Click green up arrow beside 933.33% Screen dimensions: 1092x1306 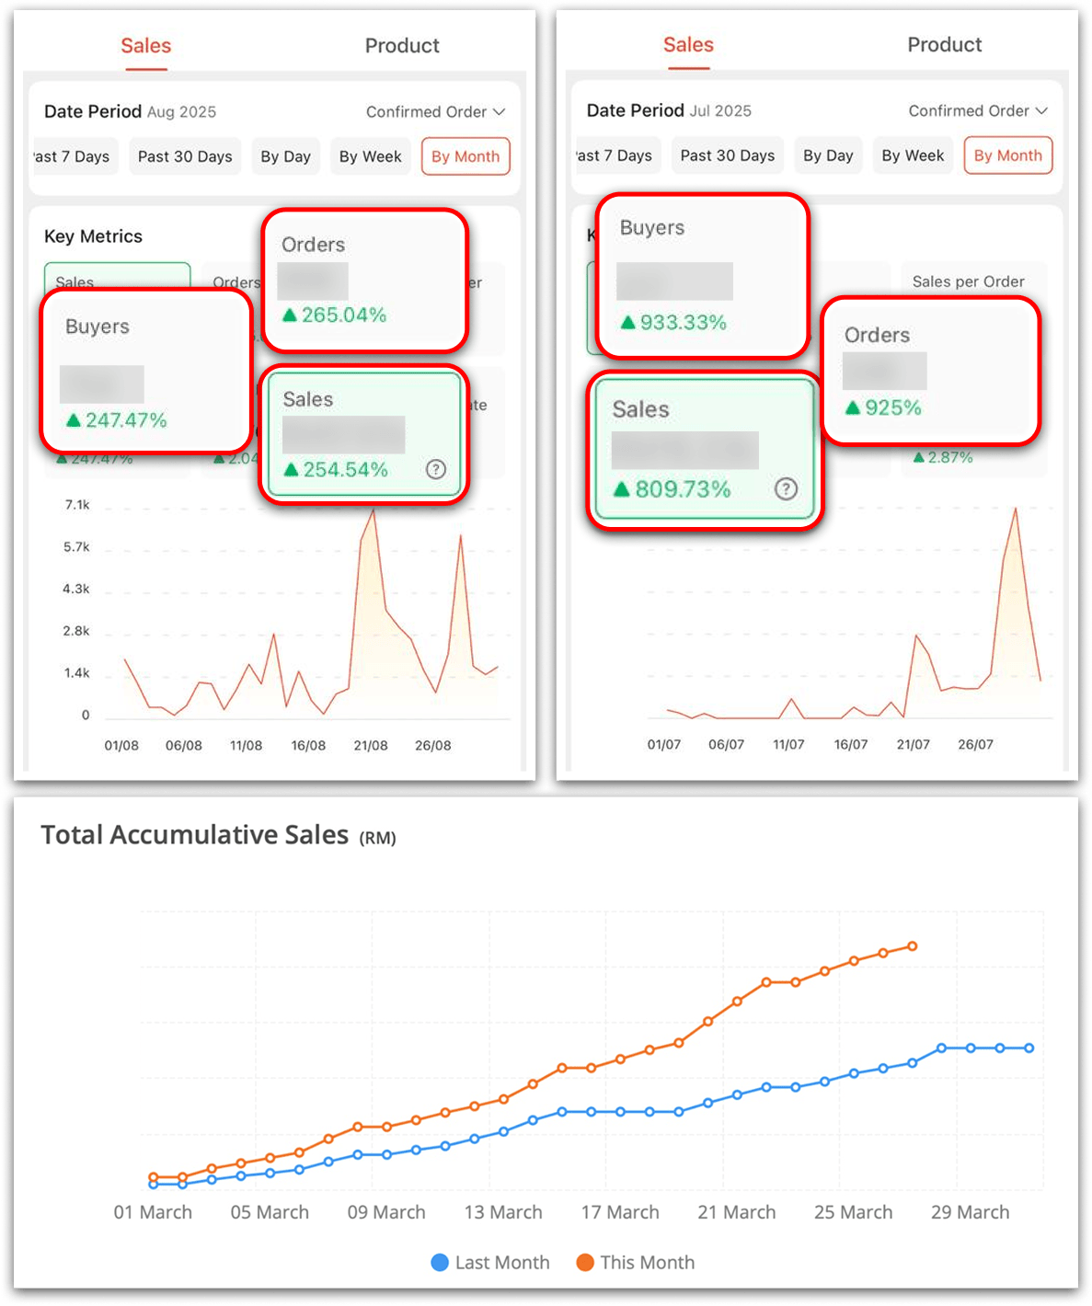(x=628, y=323)
